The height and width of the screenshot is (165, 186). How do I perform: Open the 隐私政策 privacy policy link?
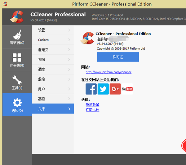click(x=92, y=105)
